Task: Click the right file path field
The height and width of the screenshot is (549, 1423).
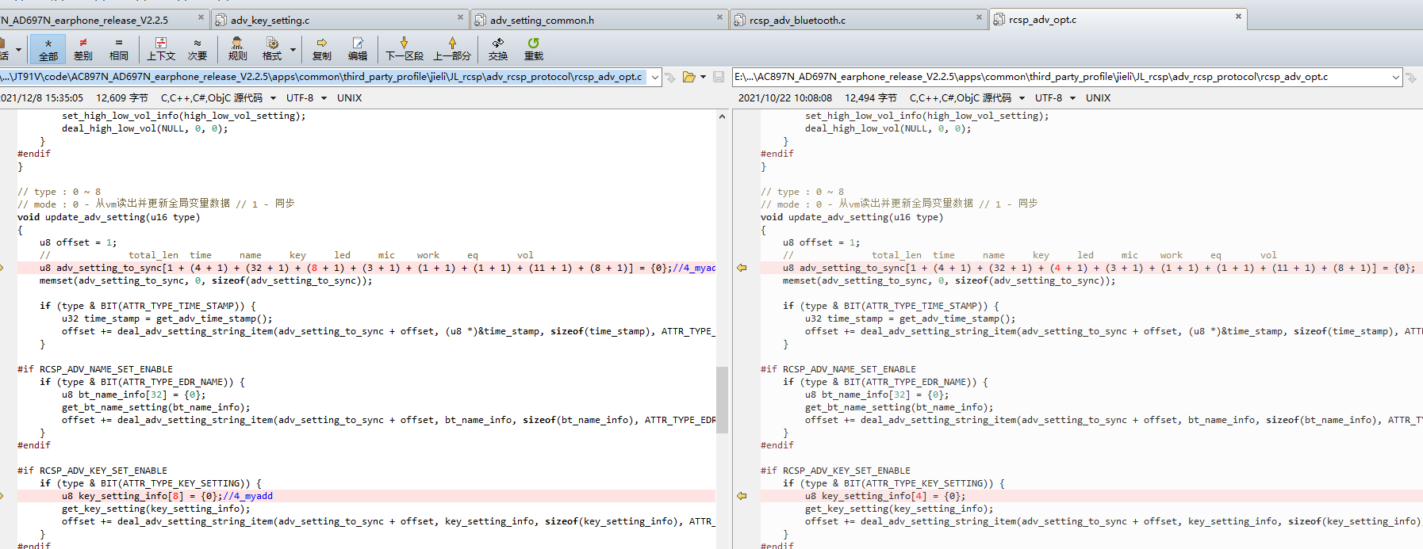Action: pos(1061,77)
